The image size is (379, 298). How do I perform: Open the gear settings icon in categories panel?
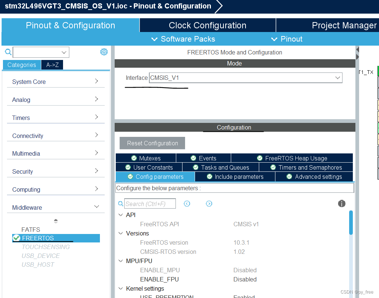pos(104,52)
